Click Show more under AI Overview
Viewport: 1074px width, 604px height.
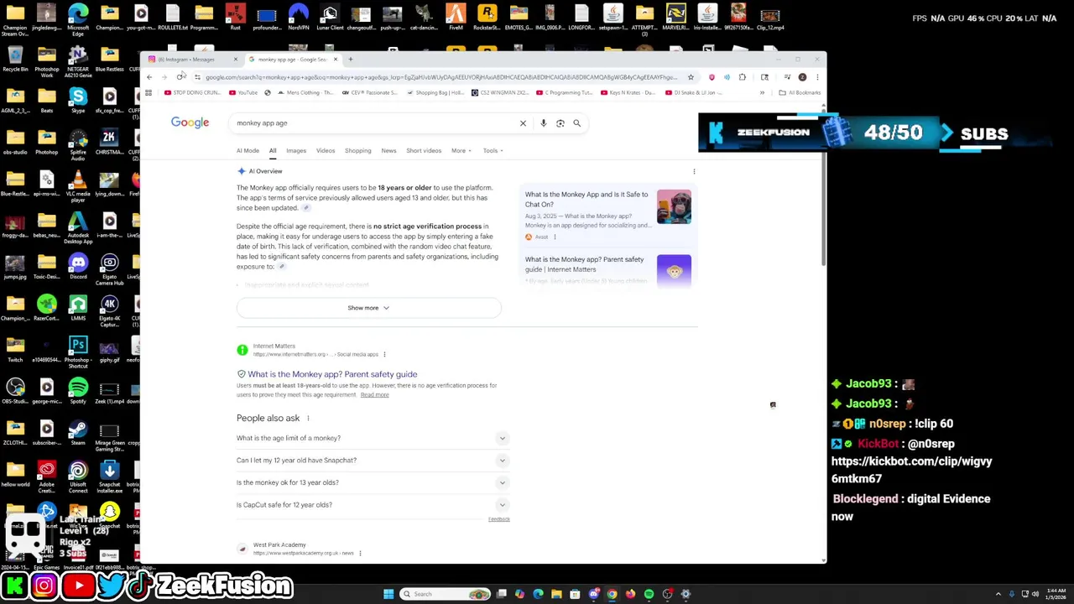click(368, 308)
